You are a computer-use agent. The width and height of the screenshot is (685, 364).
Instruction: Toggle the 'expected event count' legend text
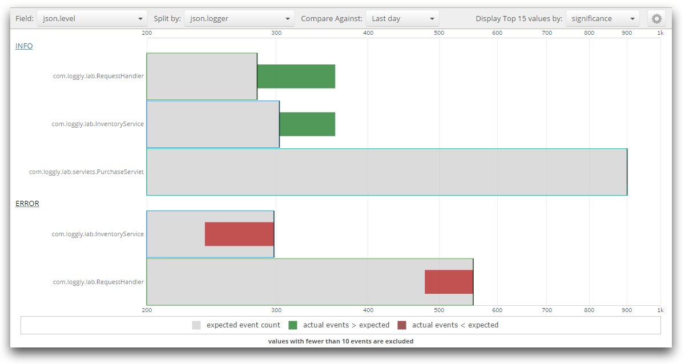point(243,325)
